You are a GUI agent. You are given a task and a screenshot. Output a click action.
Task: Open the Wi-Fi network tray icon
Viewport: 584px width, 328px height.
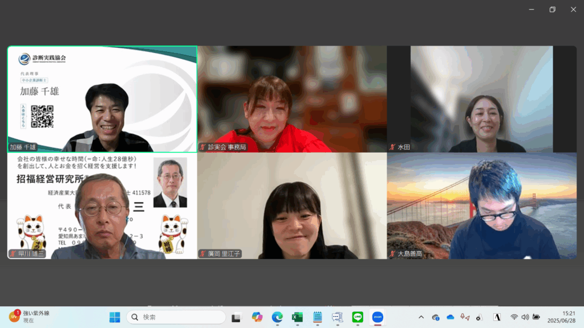point(514,317)
